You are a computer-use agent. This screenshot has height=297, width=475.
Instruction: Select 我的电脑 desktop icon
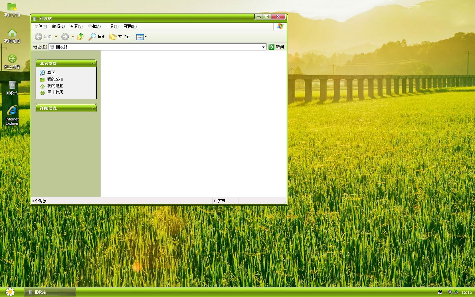[12, 36]
